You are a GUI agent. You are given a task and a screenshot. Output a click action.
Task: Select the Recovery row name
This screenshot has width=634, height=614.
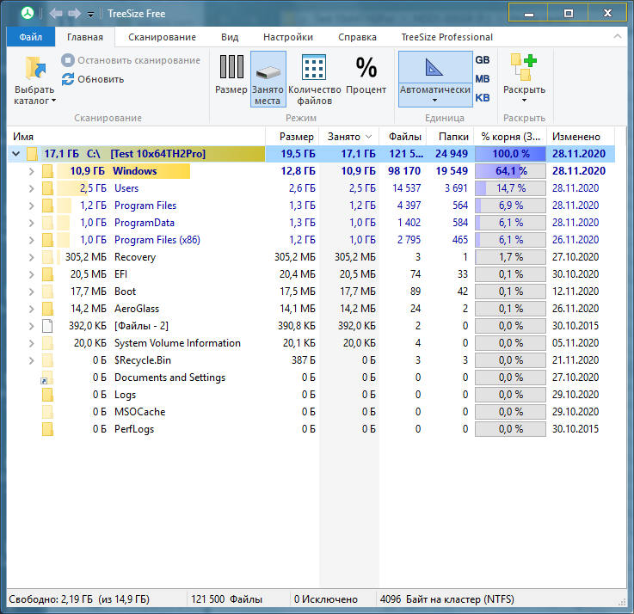click(x=135, y=257)
